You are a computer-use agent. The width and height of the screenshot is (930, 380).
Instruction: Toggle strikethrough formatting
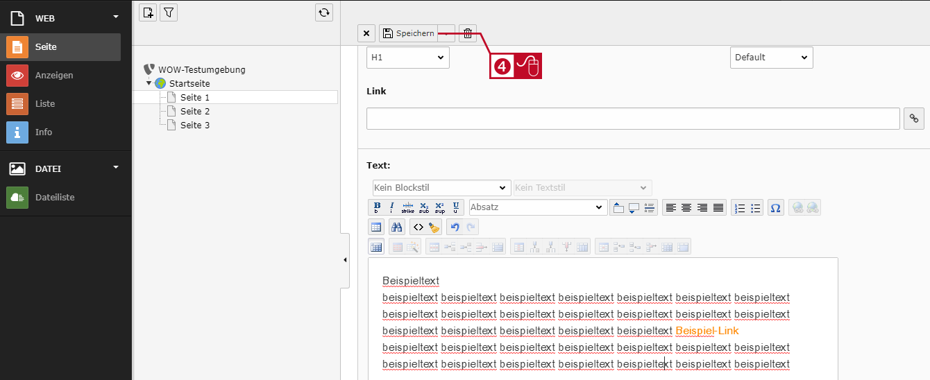click(407, 207)
